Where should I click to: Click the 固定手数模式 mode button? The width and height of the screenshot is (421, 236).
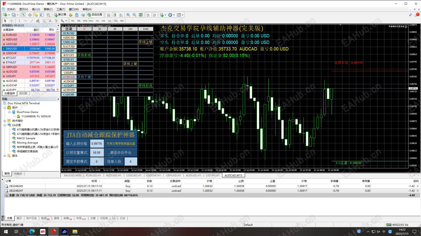[x=77, y=162]
